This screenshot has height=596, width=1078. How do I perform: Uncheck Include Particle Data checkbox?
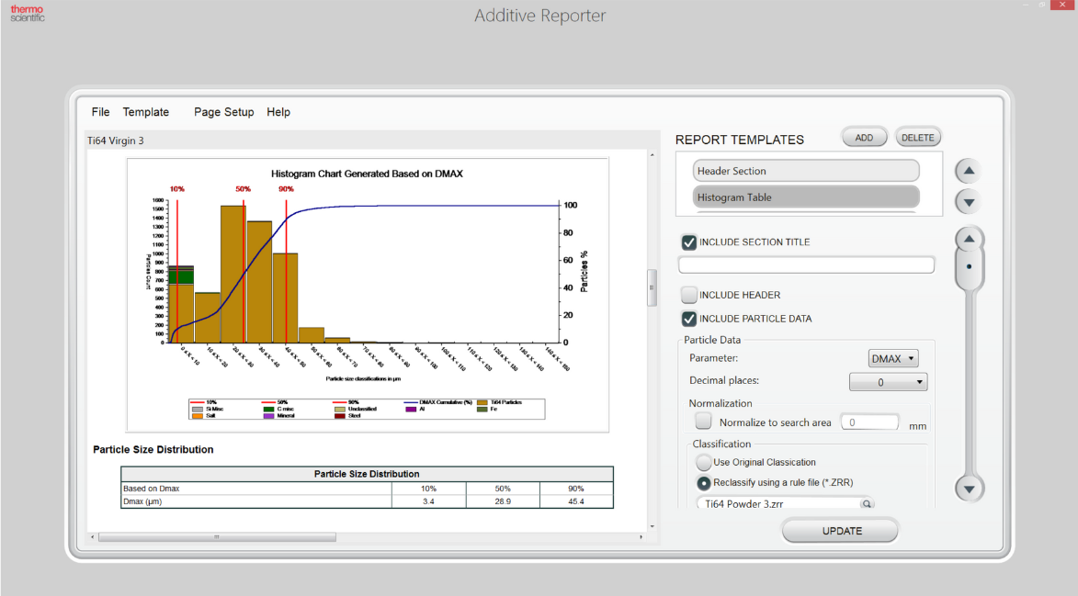click(688, 319)
